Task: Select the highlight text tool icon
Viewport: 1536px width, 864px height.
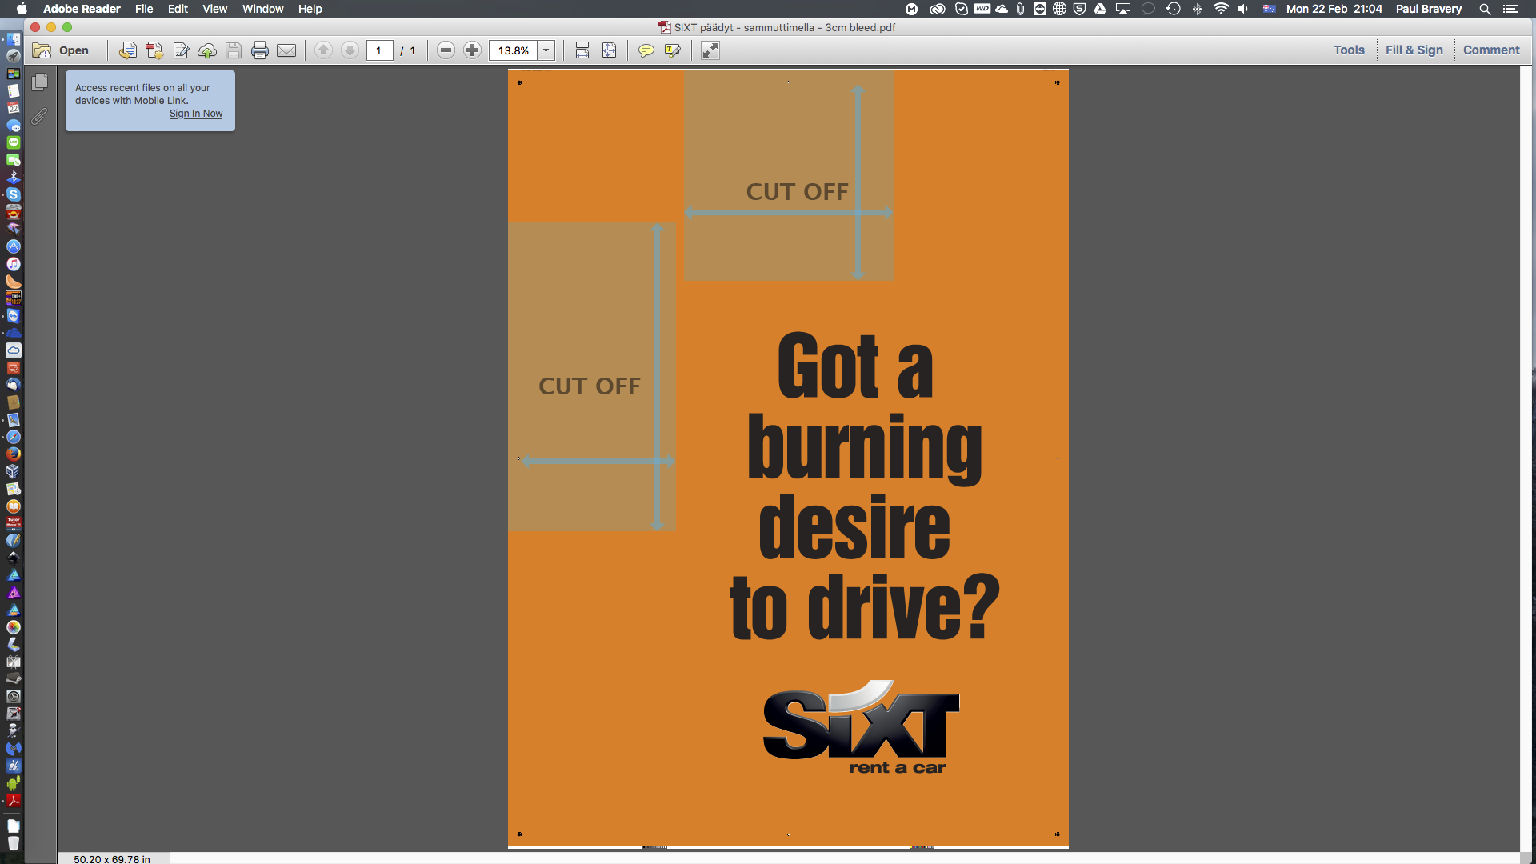Action: [x=673, y=50]
